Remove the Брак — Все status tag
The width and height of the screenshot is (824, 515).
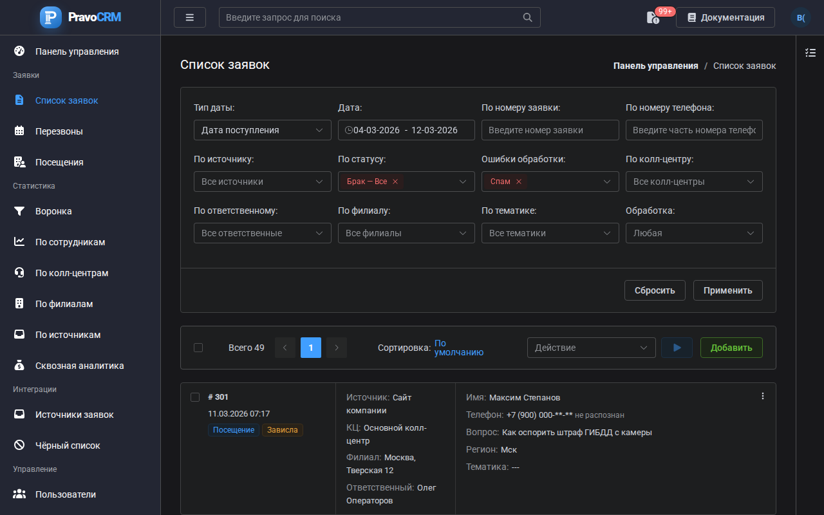(x=395, y=182)
